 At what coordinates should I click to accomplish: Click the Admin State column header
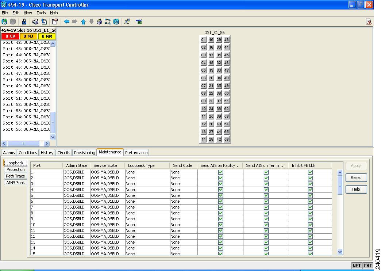pos(77,165)
